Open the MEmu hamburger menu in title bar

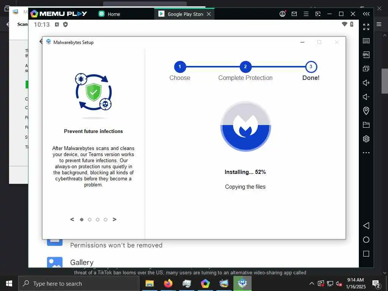(x=306, y=14)
